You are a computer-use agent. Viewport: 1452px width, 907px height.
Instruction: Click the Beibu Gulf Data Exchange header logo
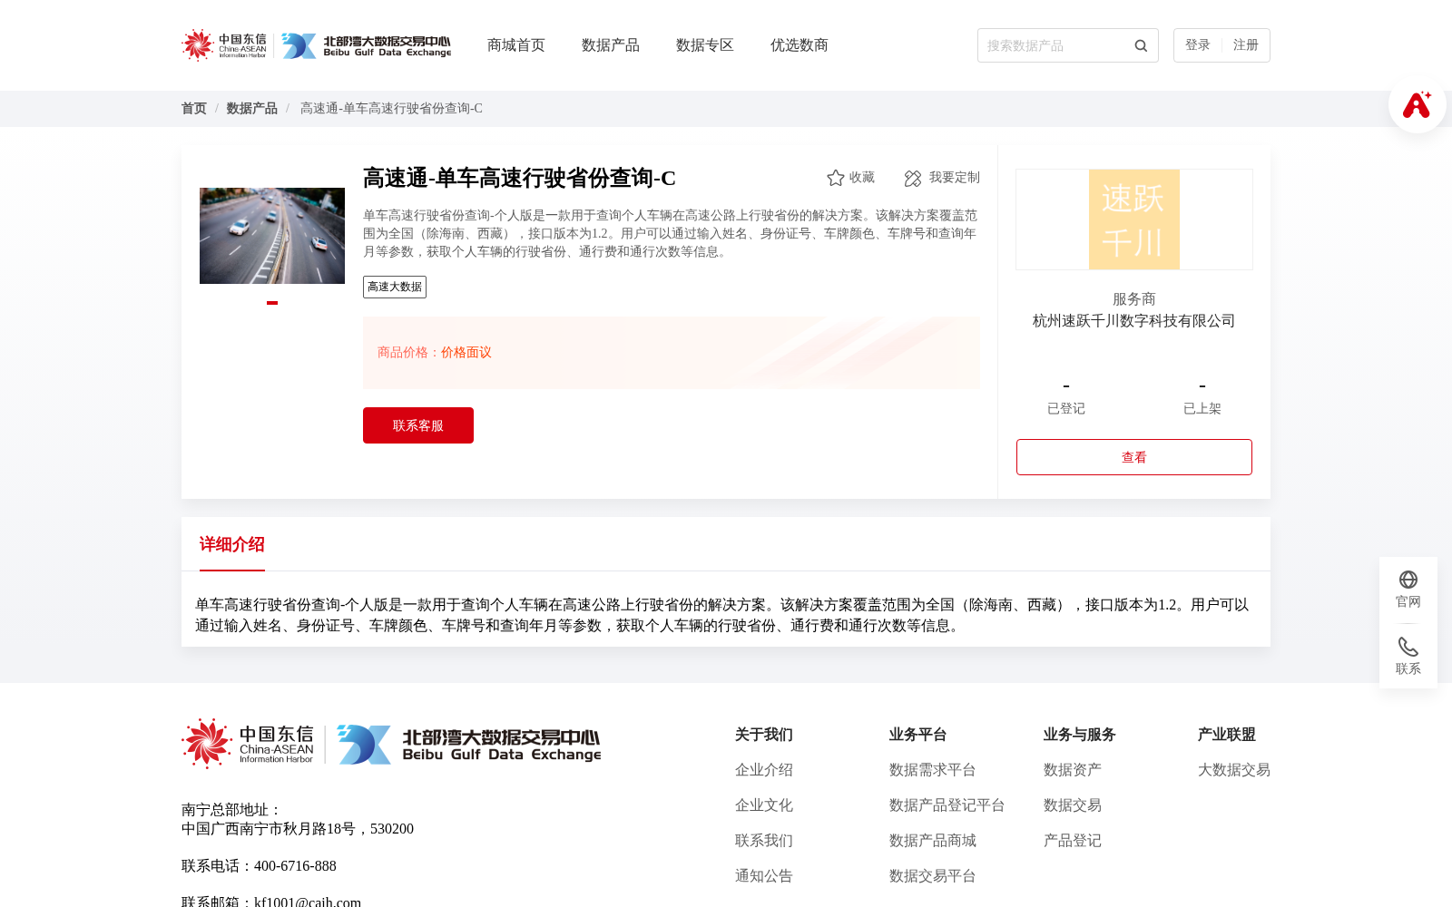(366, 45)
